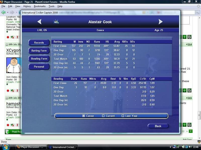This screenshot has width=201, height=150.
Task: Open the Forward button history dropdown arrow
Action: tap(17, 12)
